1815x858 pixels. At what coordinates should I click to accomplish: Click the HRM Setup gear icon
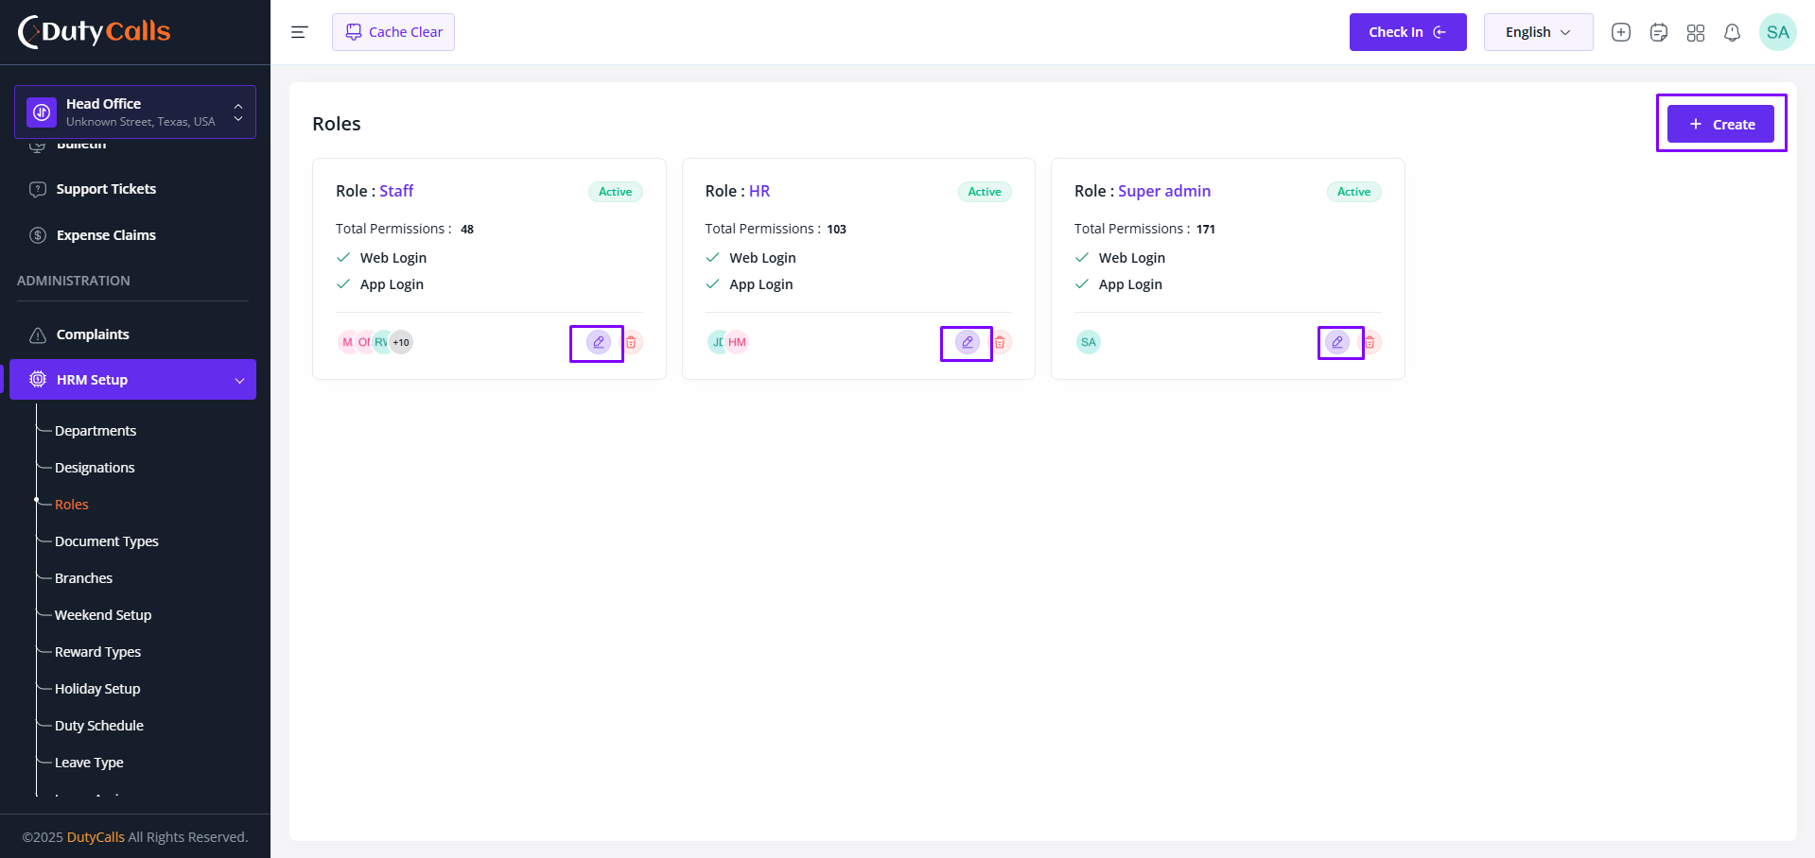point(38,379)
